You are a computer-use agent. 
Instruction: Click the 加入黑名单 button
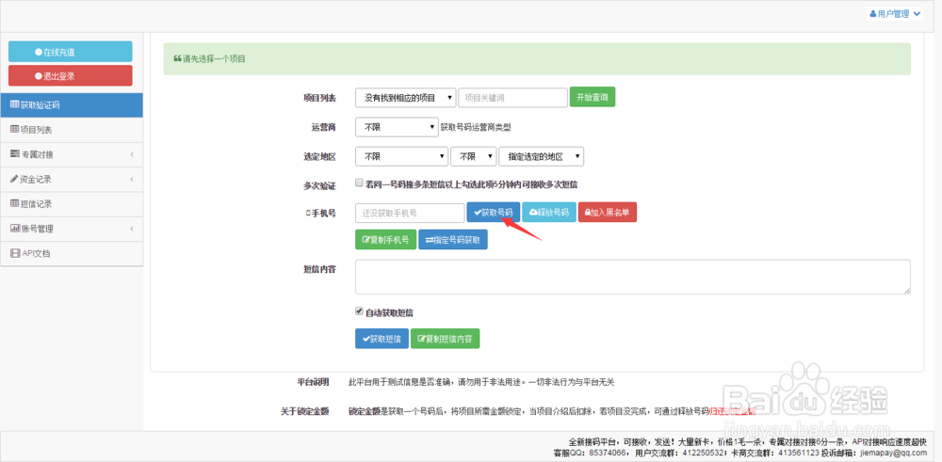[x=608, y=213]
